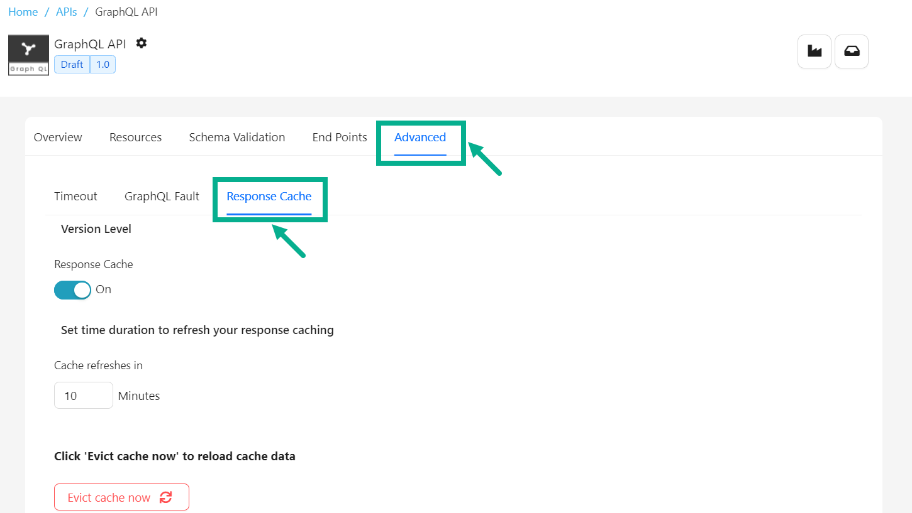Open the APIs breadcrumb link
Viewport: 912px width, 513px height.
point(66,12)
